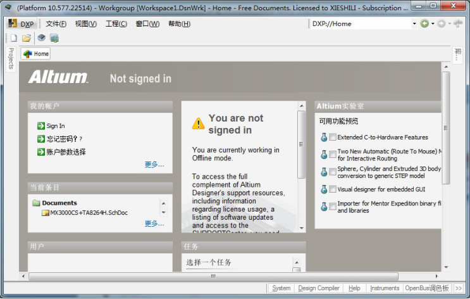Click the open folder toolbar icon

[x=27, y=38]
